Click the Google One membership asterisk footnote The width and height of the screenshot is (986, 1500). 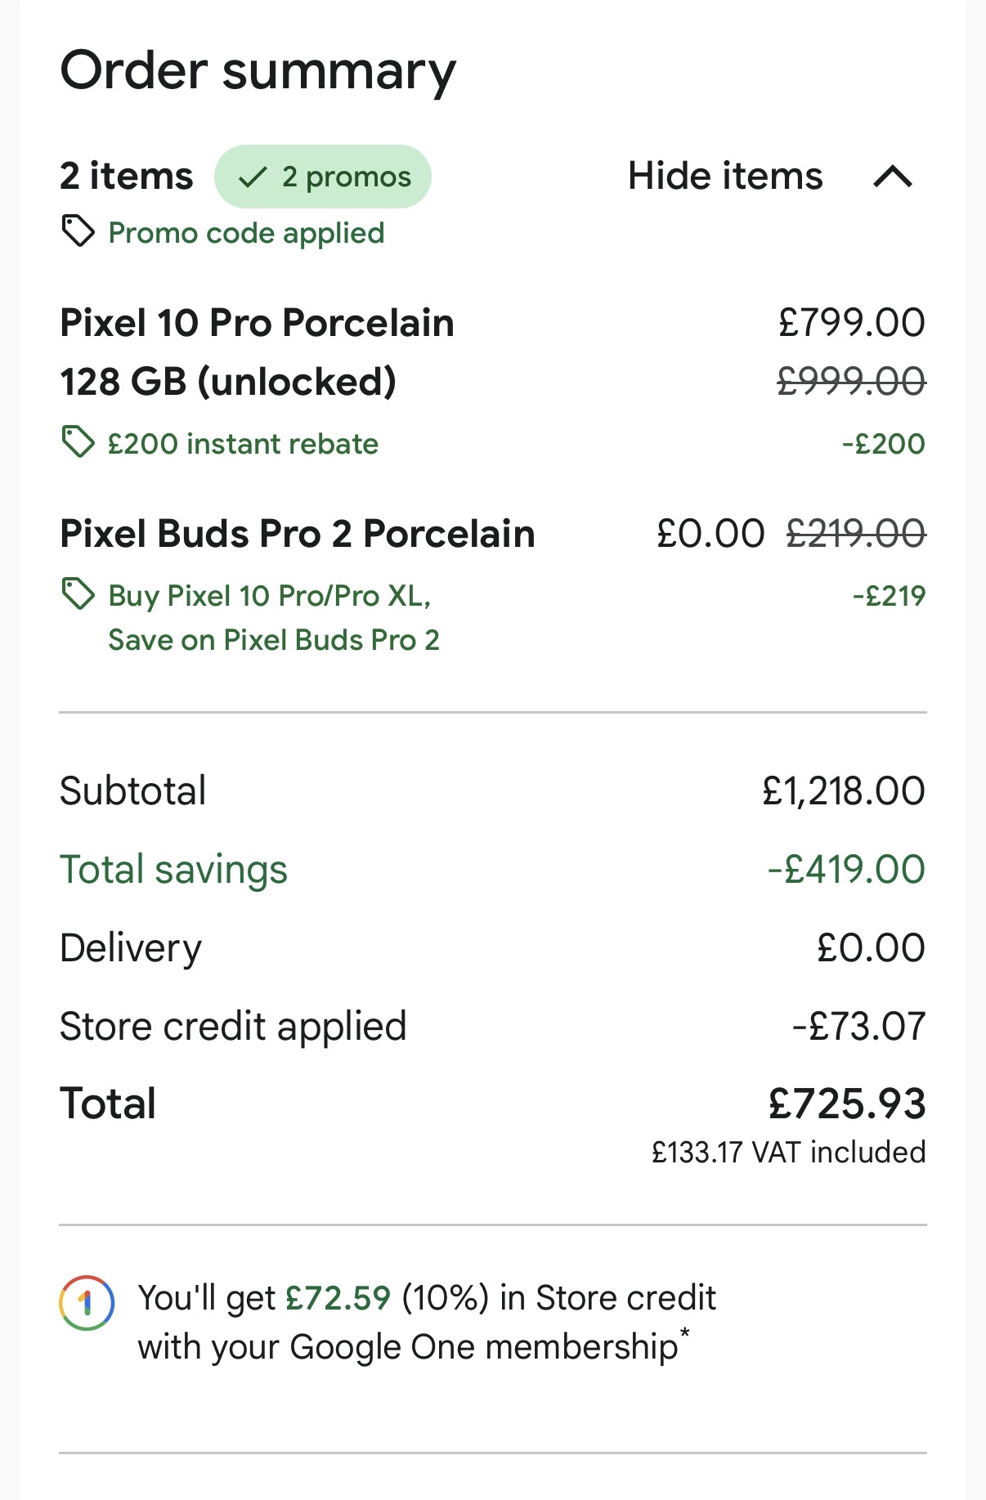point(684,1333)
